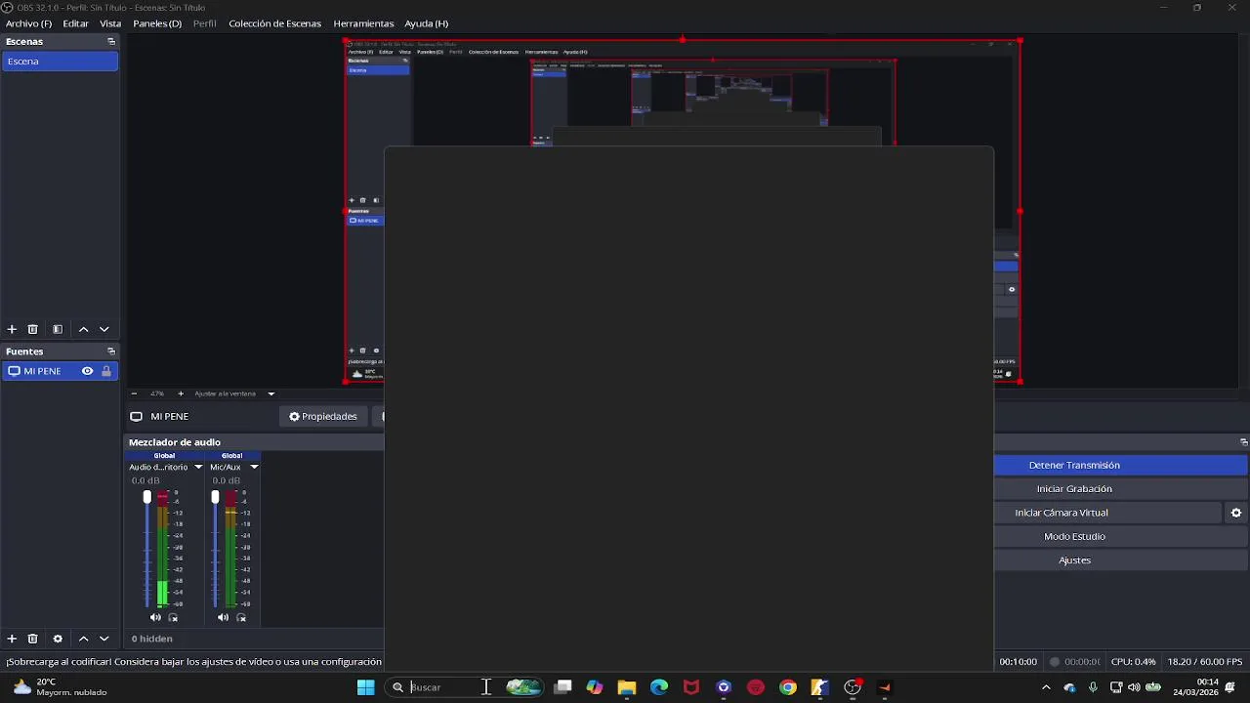Image resolution: width=1250 pixels, height=703 pixels.
Task: Open options arrow for Mic/Aux channel
Action: [254, 467]
